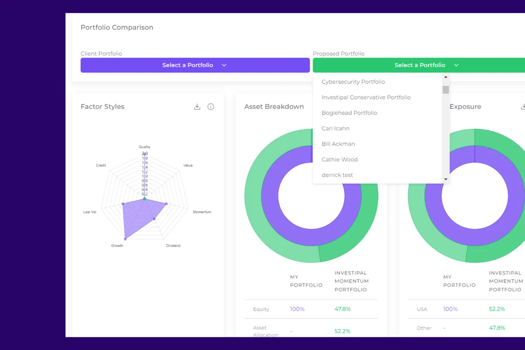The height and width of the screenshot is (350, 525).
Task: Click the 47.8% Equity value link
Action: tap(343, 309)
